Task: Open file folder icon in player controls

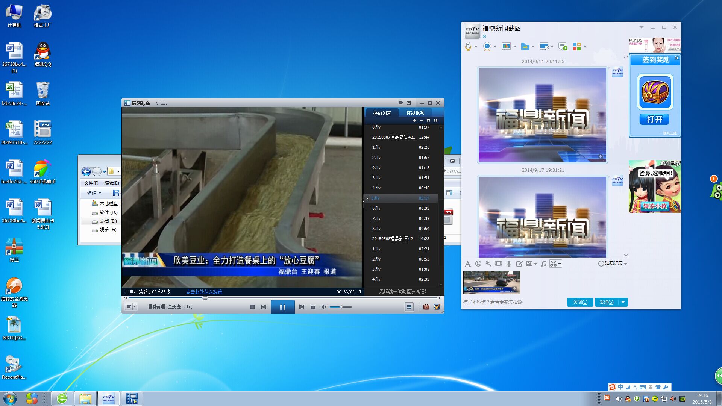Action: [x=313, y=307]
